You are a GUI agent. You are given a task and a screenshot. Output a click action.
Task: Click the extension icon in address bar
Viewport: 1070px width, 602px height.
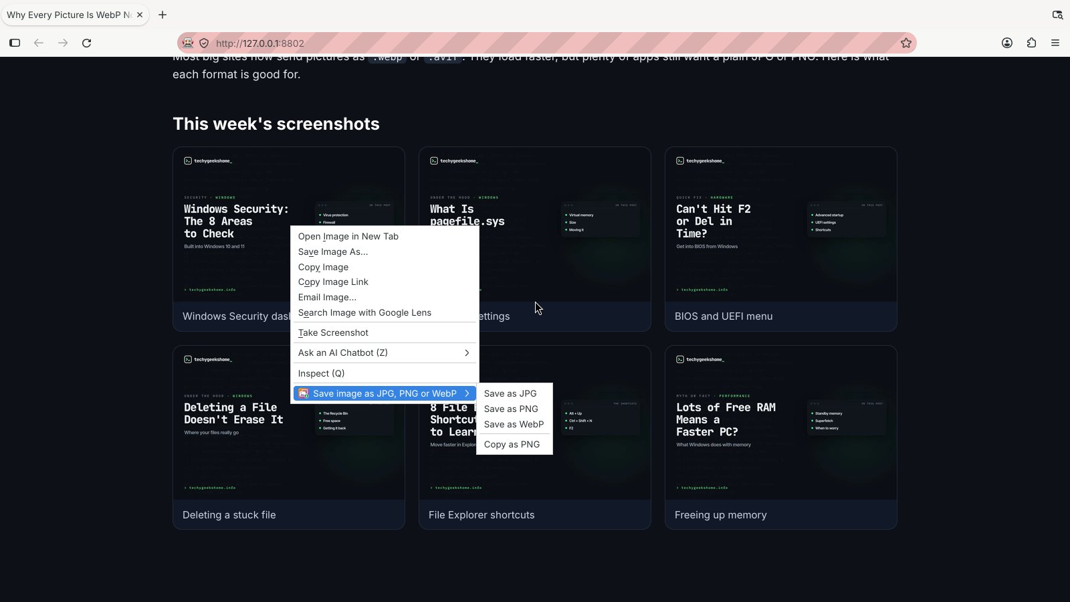tap(188, 43)
